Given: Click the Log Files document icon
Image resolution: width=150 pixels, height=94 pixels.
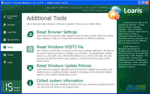Looking at the screenshot, I should point(5,32).
